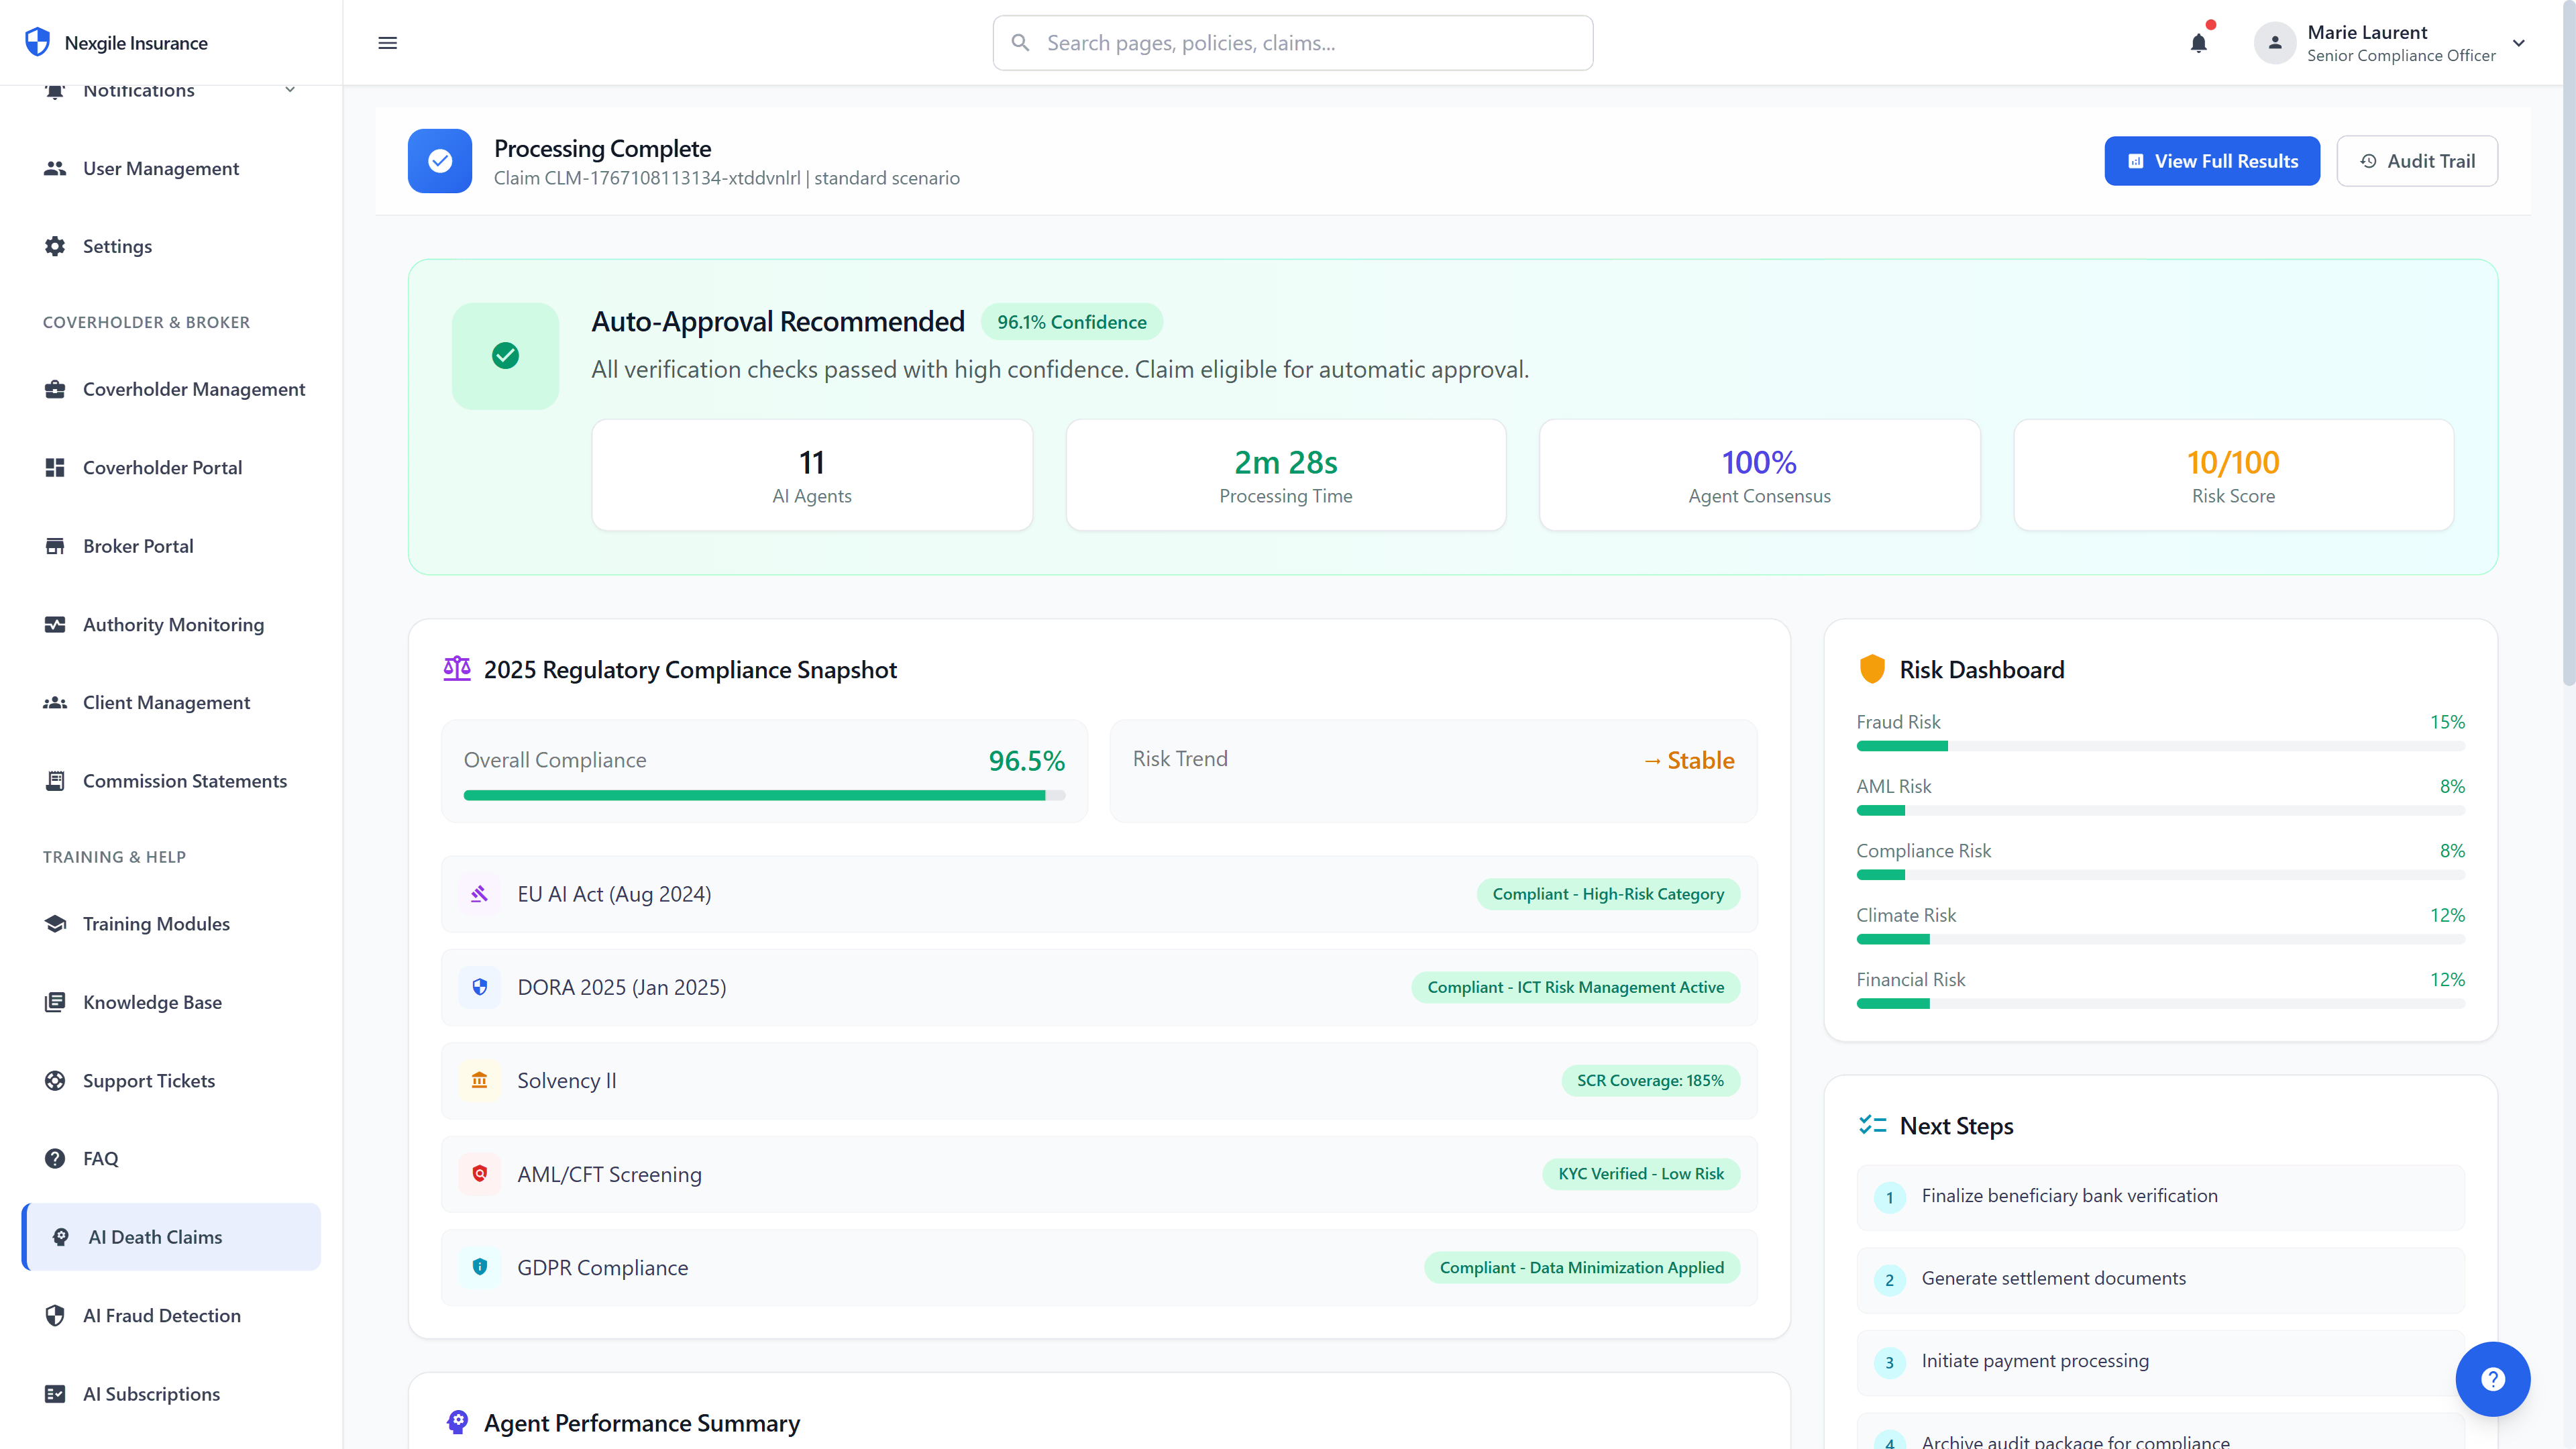Toggle the hamburger menu to collapse sidebar
This screenshot has height=1449, width=2576.
[x=387, y=43]
